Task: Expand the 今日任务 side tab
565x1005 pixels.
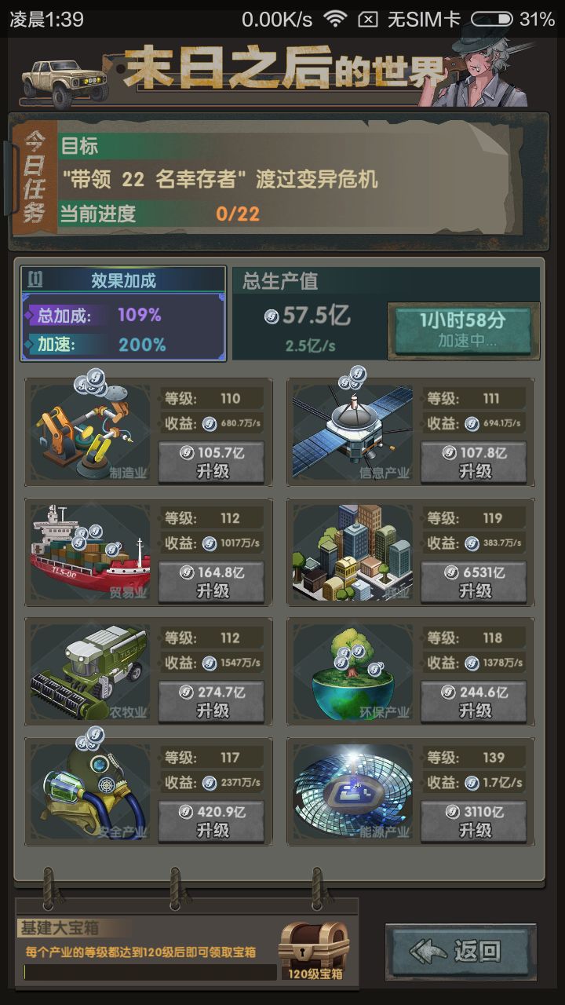Action: (32, 177)
